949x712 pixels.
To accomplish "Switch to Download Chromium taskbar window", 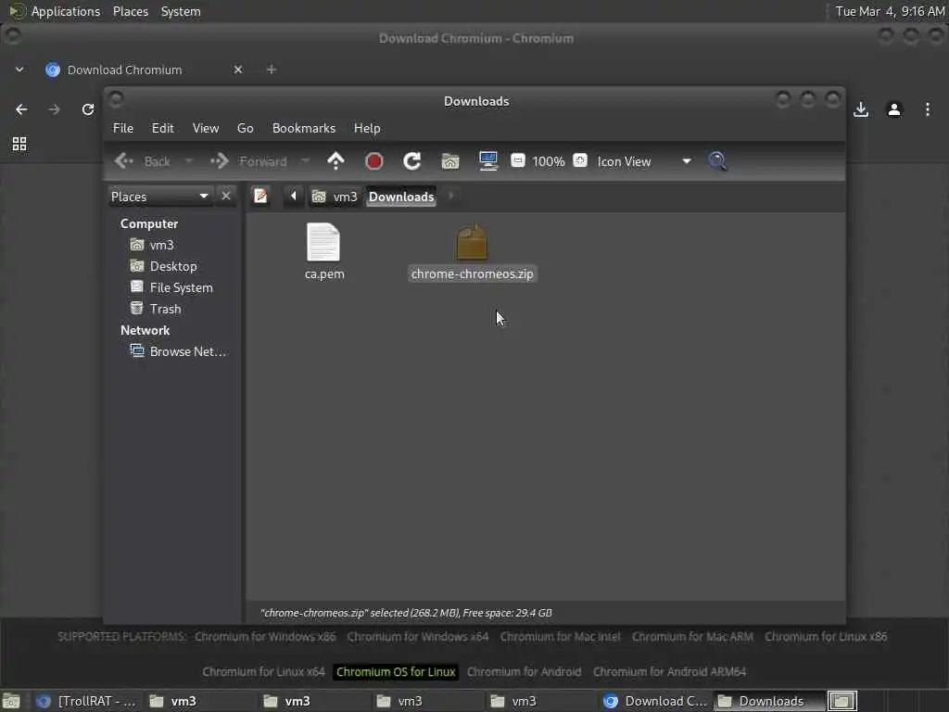I will coord(655,701).
